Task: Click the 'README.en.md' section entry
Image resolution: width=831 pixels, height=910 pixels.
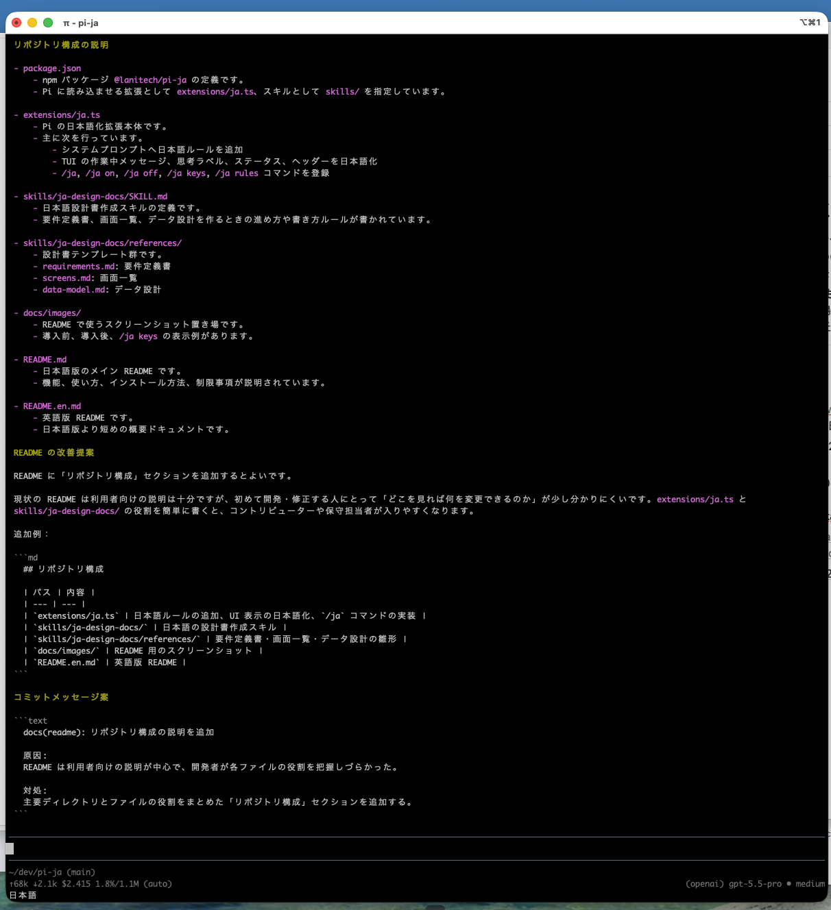Action: pos(52,406)
